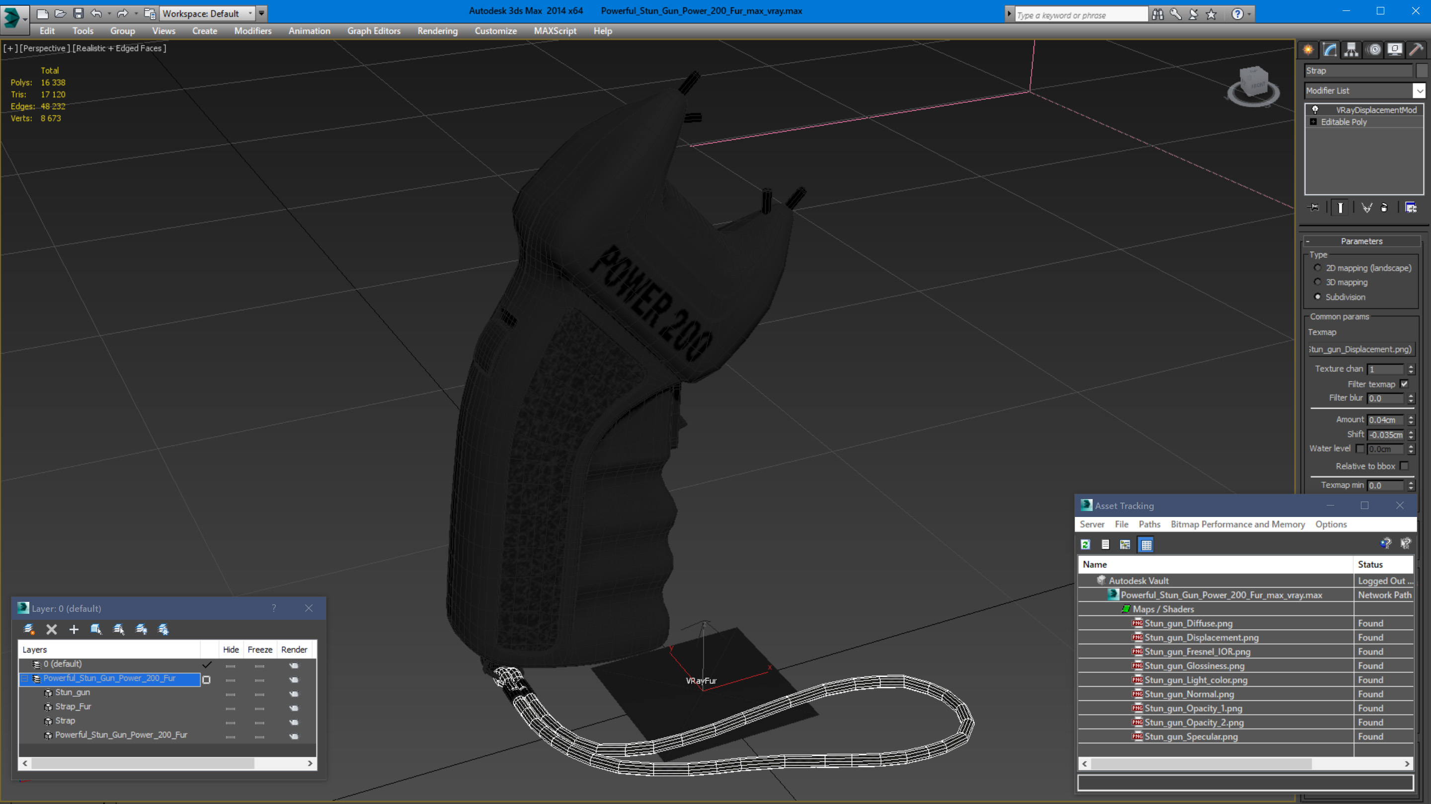1431x804 pixels.
Task: Click the Create New Layer icon
Action: pyautogui.click(x=29, y=629)
